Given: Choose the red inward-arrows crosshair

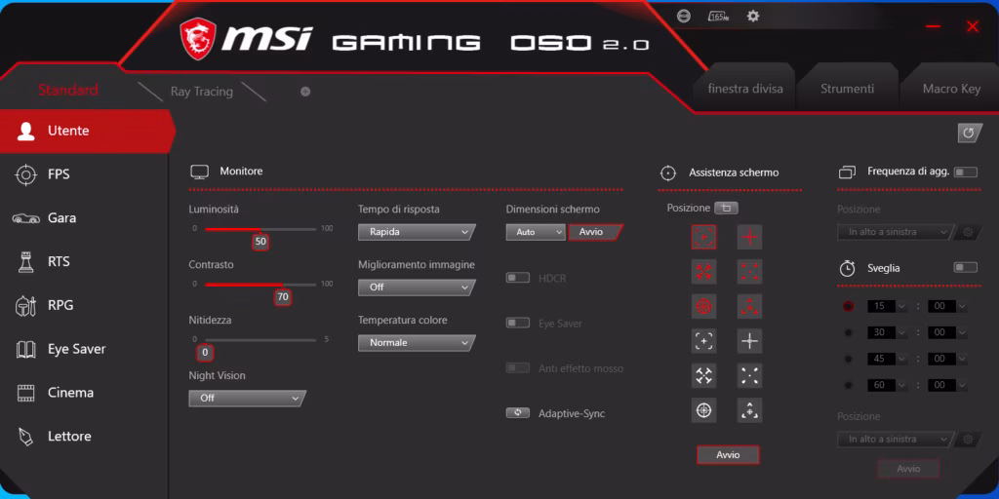Looking at the screenshot, I should [x=703, y=272].
